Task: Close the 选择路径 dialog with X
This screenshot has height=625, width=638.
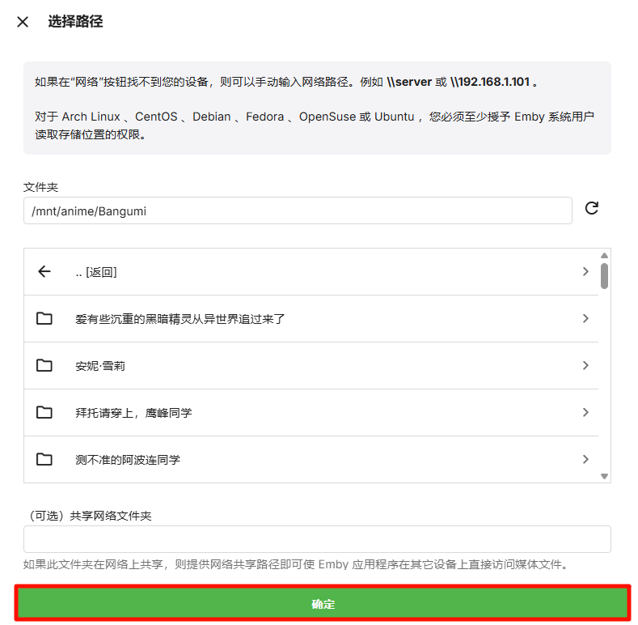Action: (23, 22)
